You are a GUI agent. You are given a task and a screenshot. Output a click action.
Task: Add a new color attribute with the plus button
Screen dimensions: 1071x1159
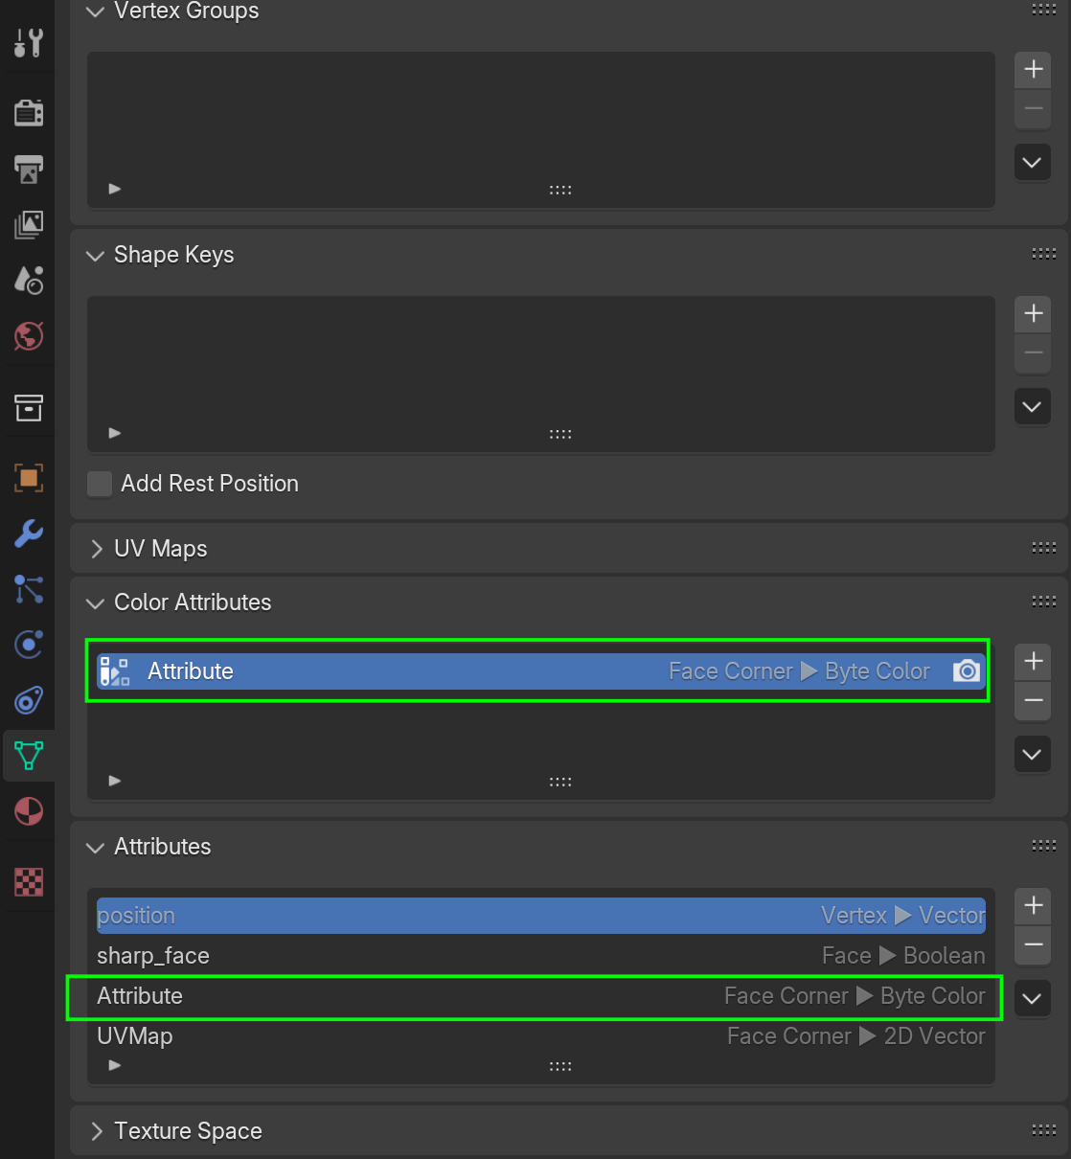pos(1033,660)
